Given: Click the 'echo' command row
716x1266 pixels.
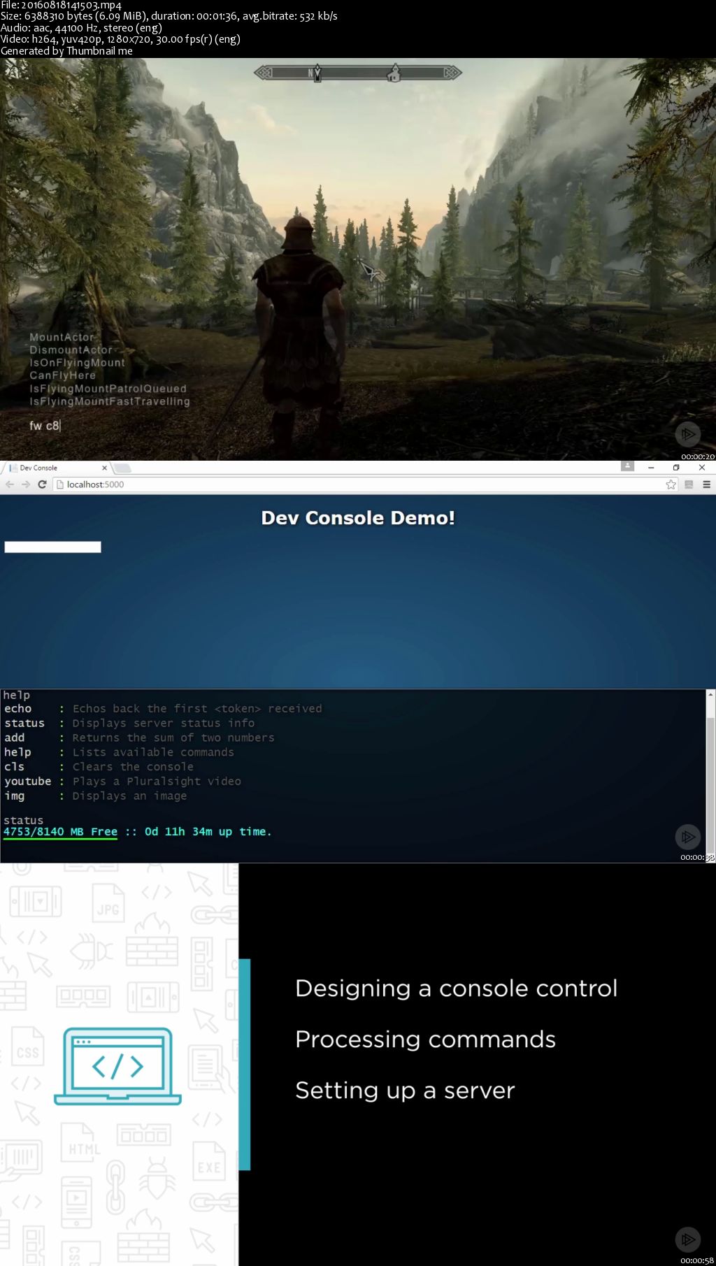Looking at the screenshot, I should point(163,708).
